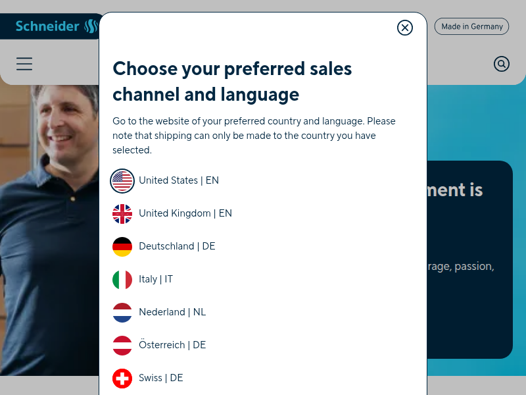Open the hamburger menu
526x395 pixels.
(x=24, y=64)
